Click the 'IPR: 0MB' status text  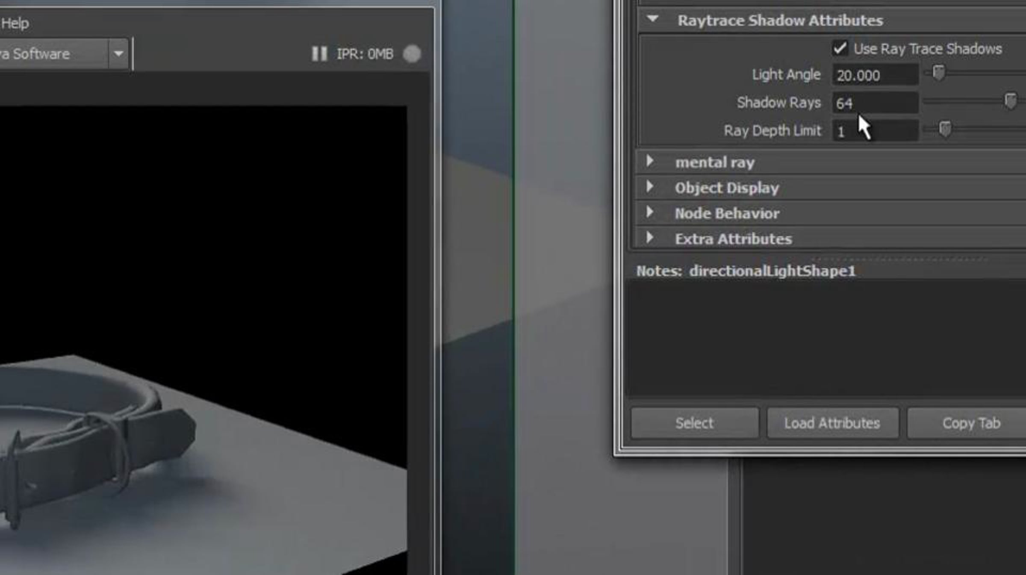365,54
